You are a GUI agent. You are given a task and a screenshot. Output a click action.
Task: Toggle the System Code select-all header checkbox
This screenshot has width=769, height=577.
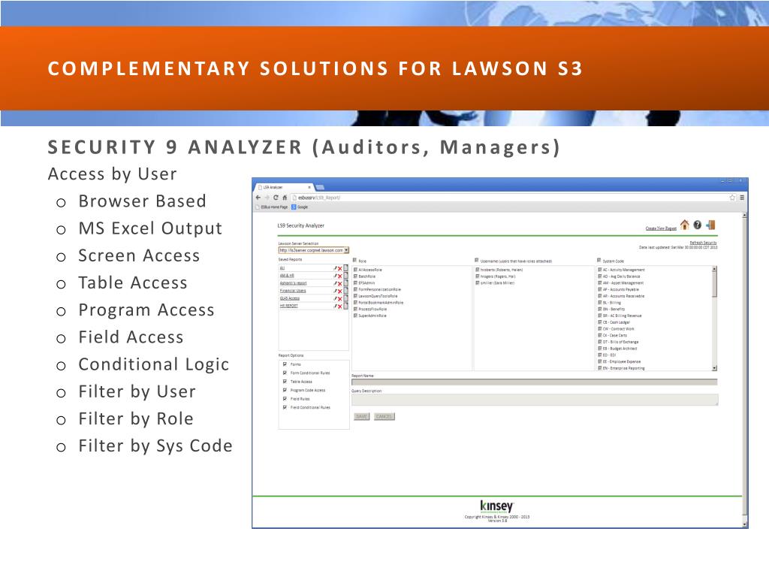pyautogui.click(x=599, y=261)
